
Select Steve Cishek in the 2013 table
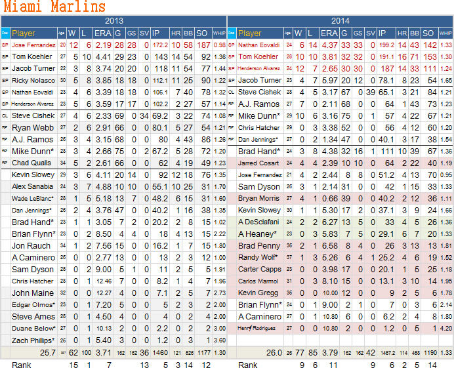[x=33, y=116]
